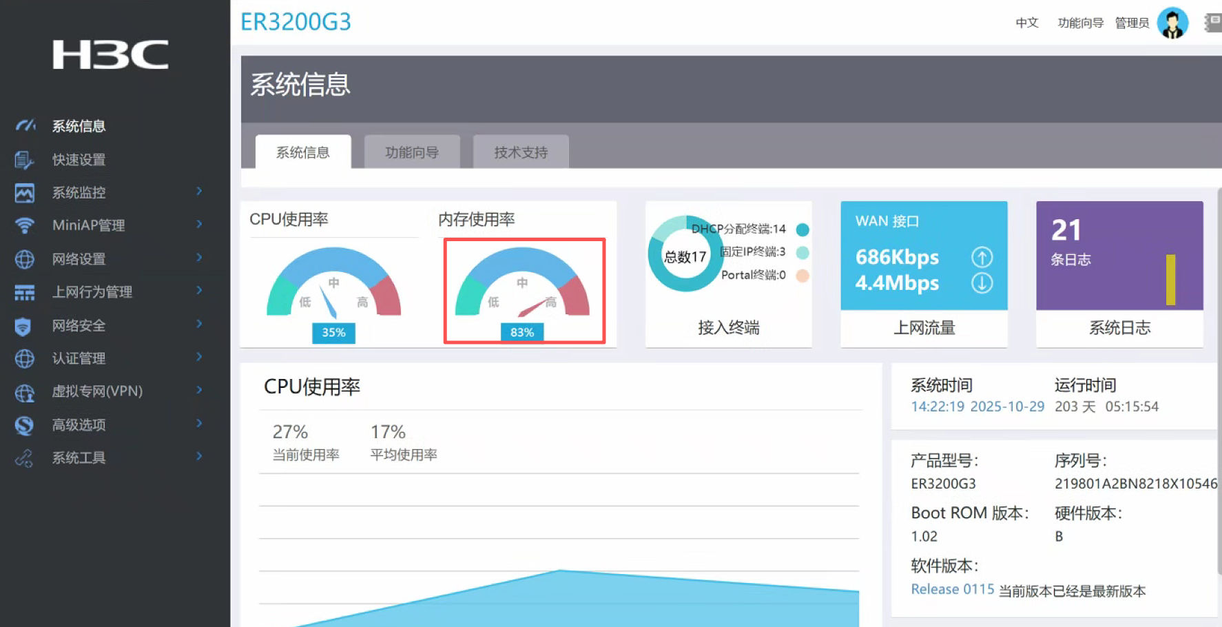Open the 技术支持 tab
The height and width of the screenshot is (627, 1222).
point(520,152)
